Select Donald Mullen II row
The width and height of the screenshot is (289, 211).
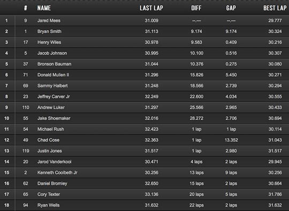(x=144, y=74)
